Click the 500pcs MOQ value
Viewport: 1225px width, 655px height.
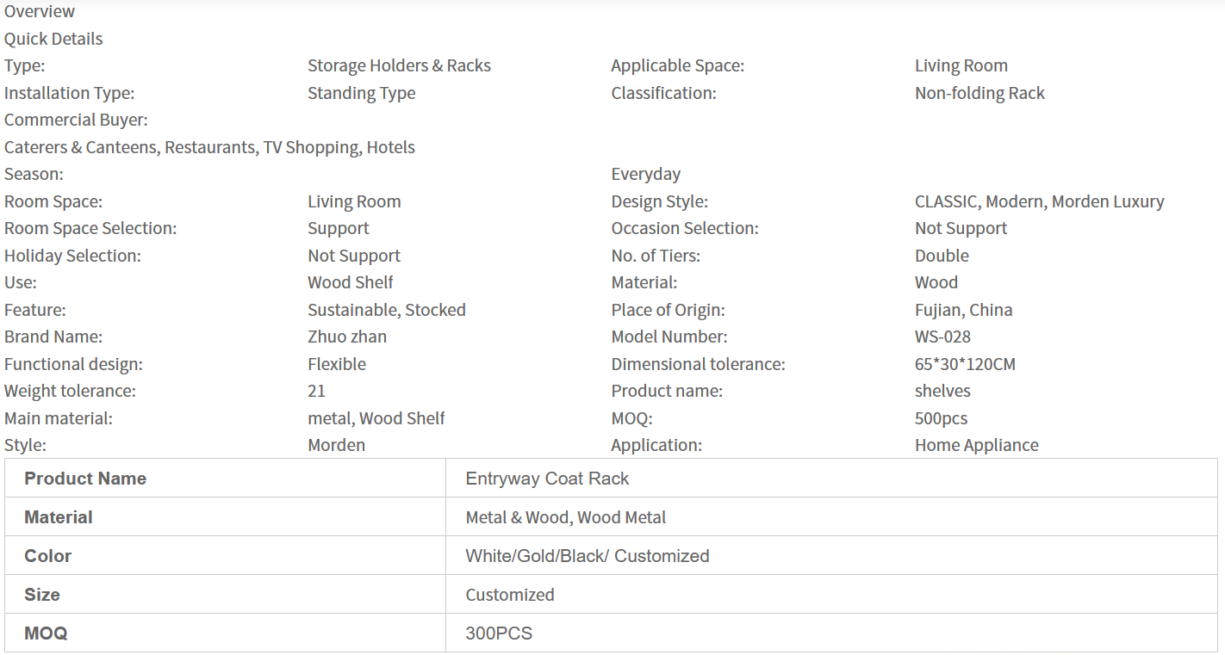point(941,418)
